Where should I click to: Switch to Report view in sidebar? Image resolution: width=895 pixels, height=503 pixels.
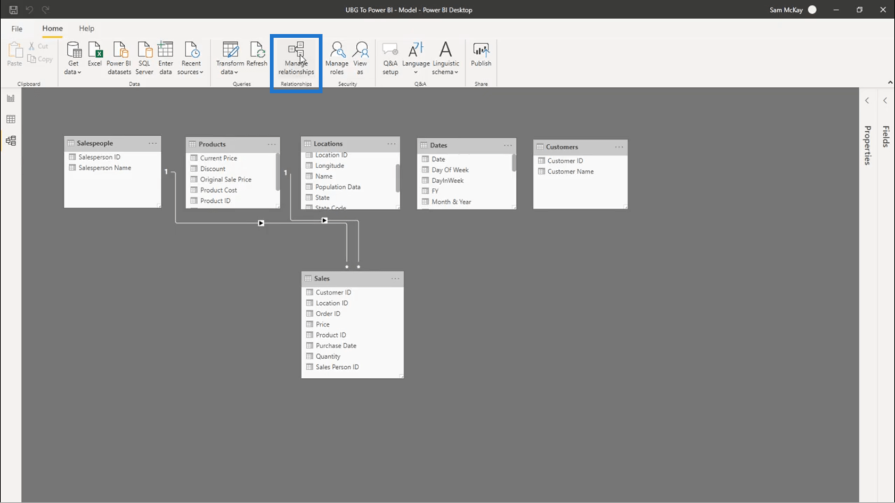(x=11, y=98)
